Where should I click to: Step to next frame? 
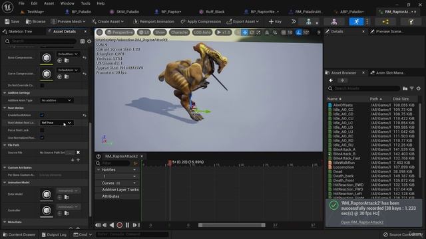(x=134, y=225)
